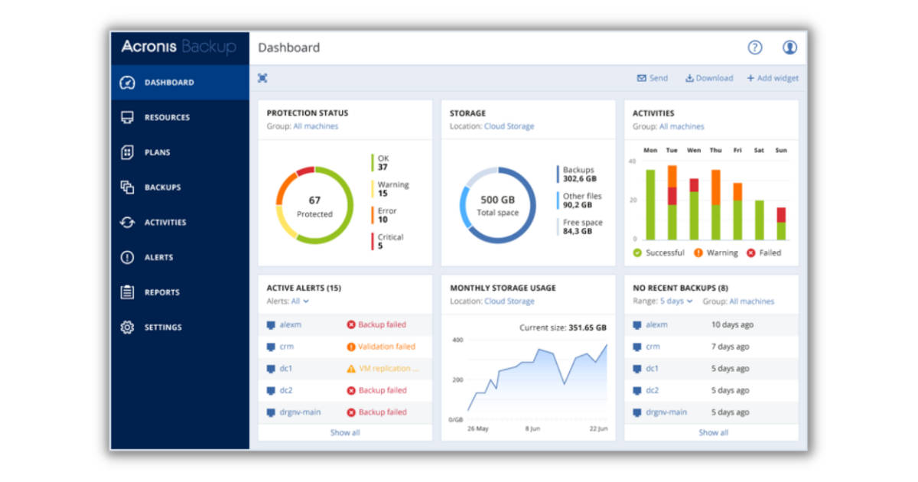Toggle fullscreen dashboard view icon

pyautogui.click(x=262, y=78)
